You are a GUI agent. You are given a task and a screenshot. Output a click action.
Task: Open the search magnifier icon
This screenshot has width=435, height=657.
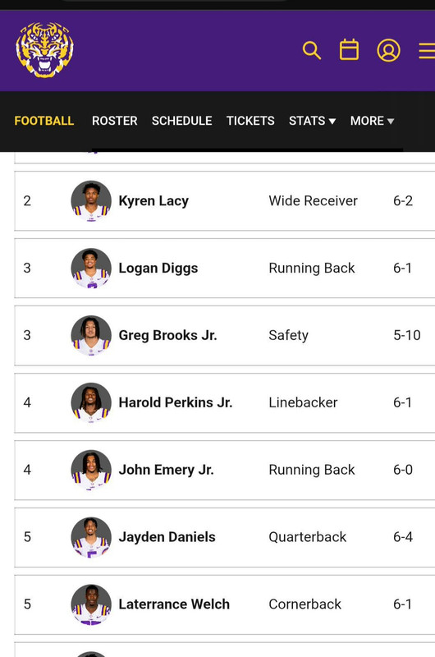pyautogui.click(x=312, y=50)
